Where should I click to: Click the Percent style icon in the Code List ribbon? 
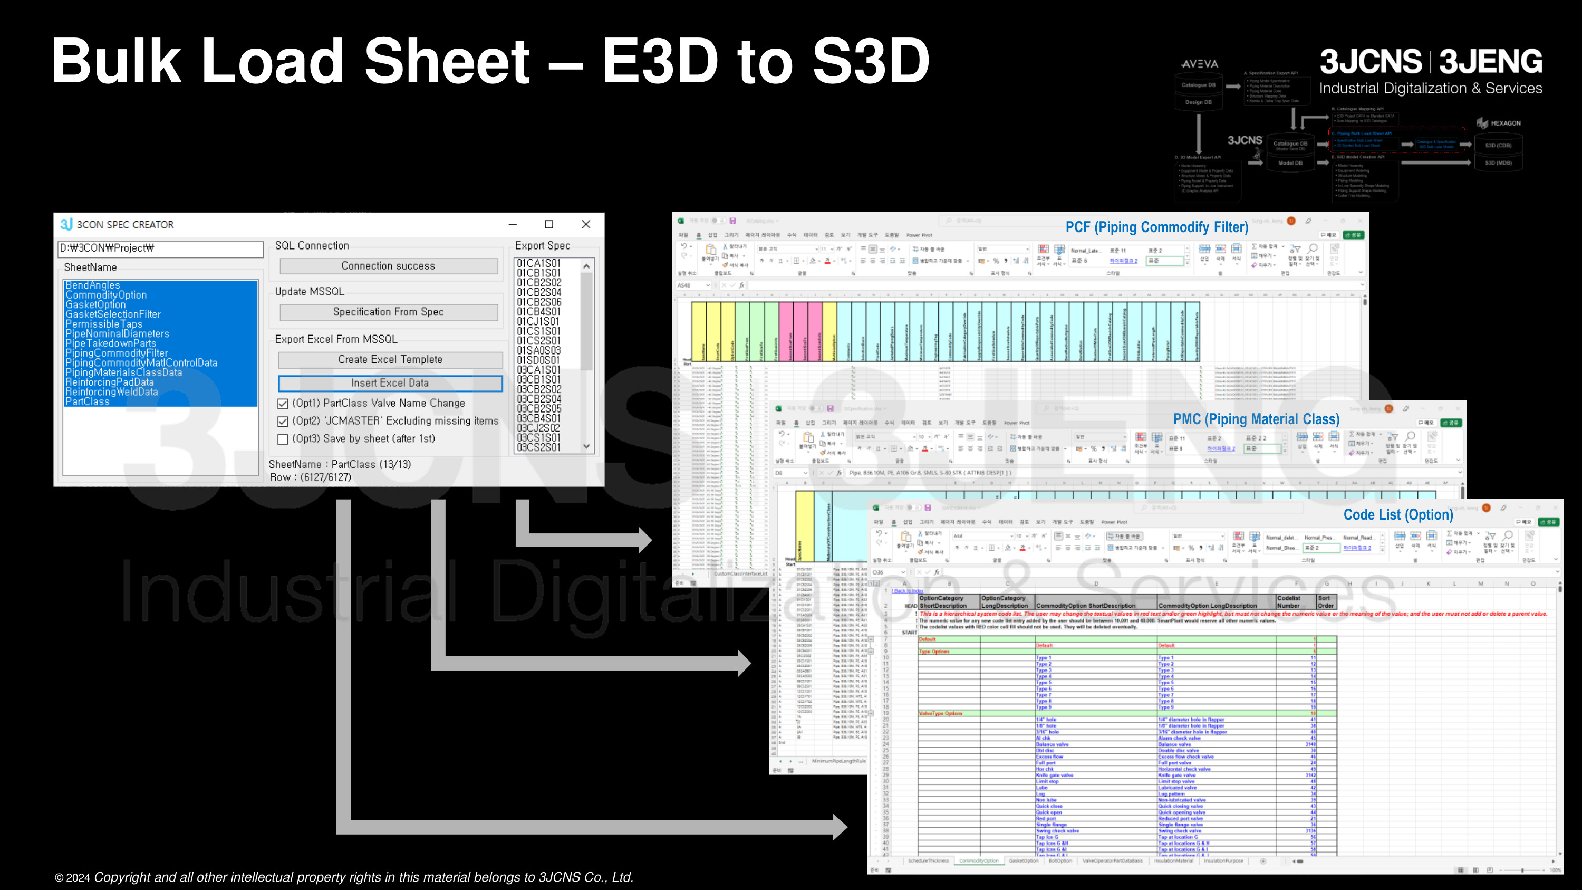tap(1191, 547)
